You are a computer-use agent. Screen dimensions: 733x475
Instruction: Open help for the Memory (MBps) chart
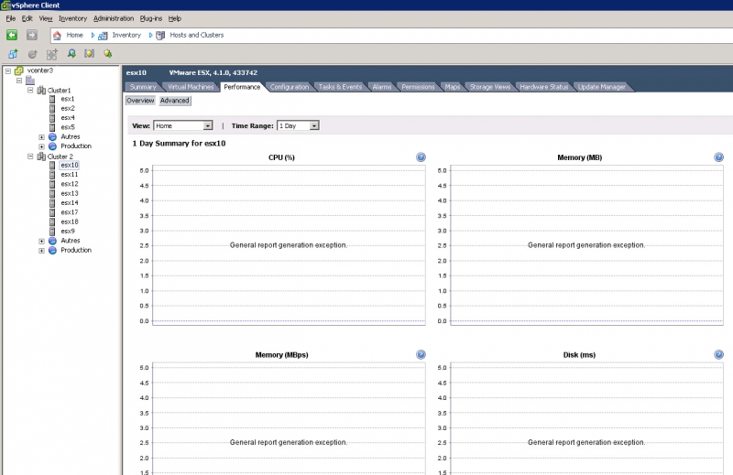click(x=421, y=354)
